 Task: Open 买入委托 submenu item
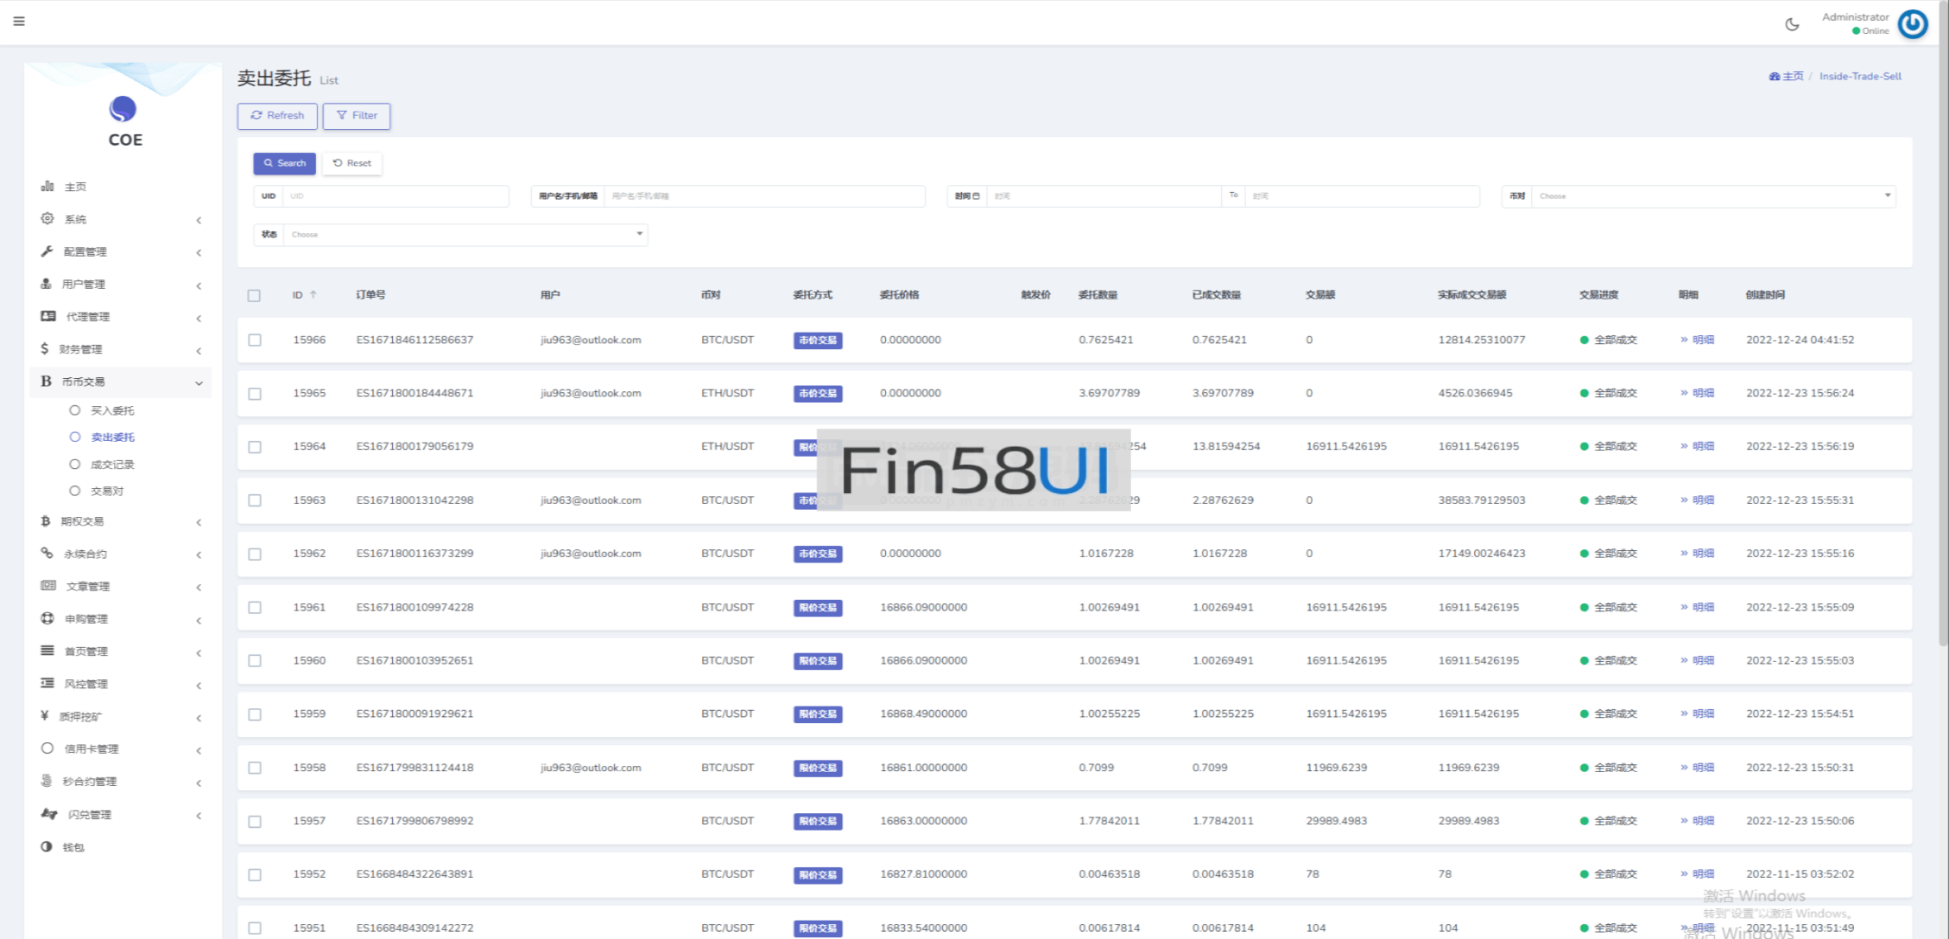point(112,410)
